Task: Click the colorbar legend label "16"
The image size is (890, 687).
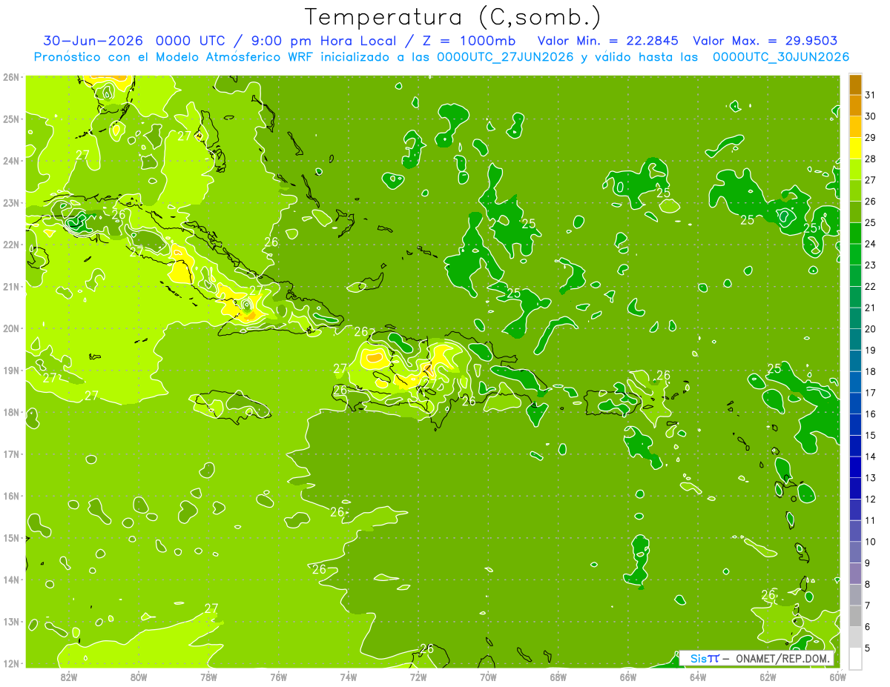Action: click(x=870, y=414)
